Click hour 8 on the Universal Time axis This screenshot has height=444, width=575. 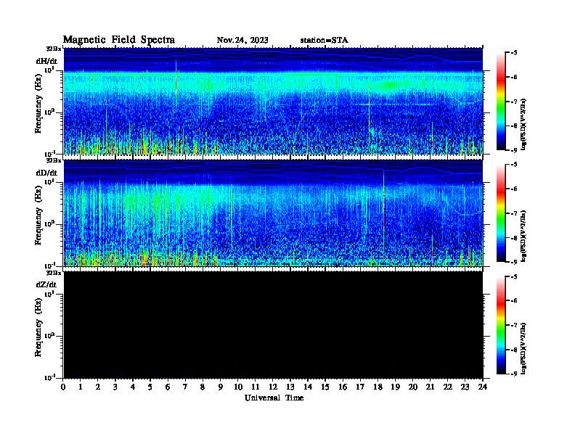[x=203, y=387]
